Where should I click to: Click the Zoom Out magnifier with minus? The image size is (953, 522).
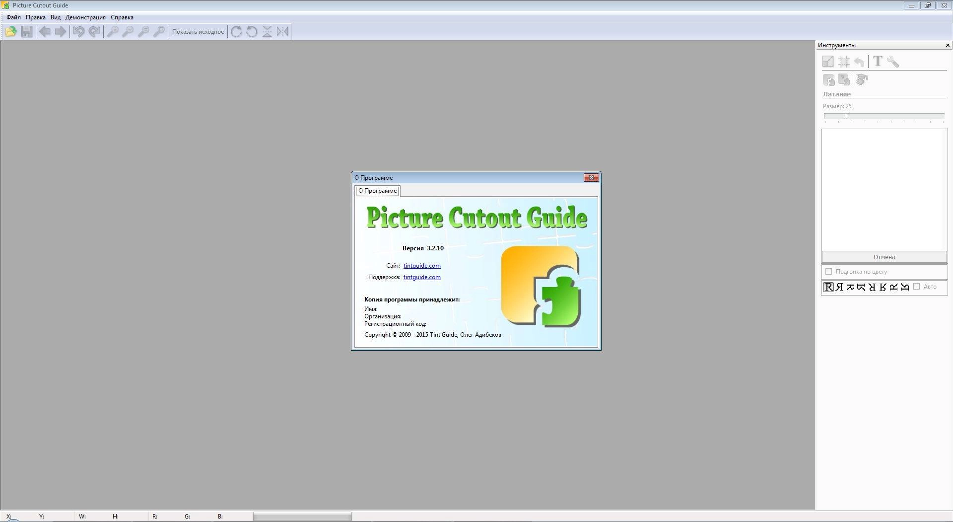[128, 32]
